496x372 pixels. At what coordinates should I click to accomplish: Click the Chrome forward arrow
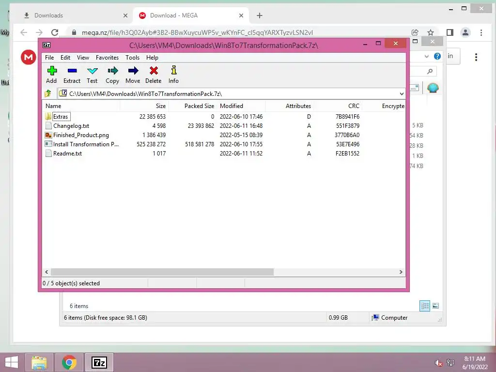click(39, 32)
